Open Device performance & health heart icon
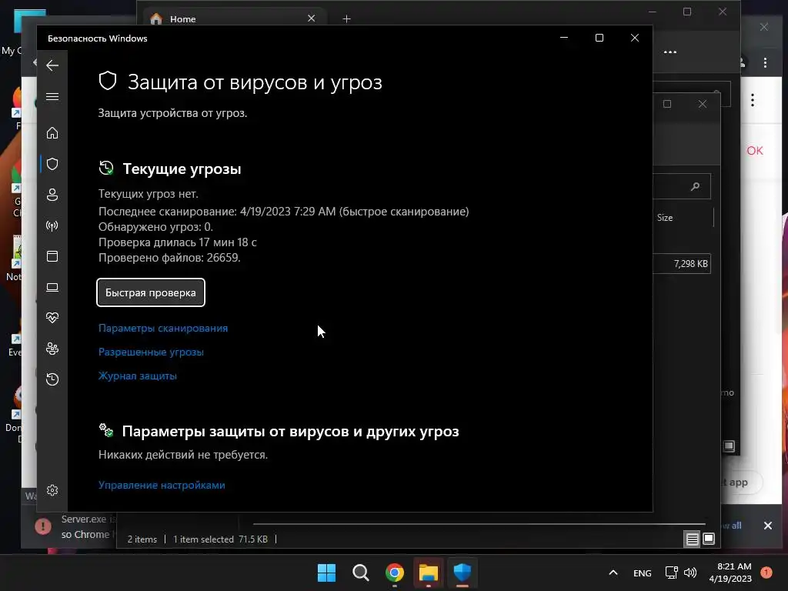This screenshot has height=591, width=788. pos(52,318)
